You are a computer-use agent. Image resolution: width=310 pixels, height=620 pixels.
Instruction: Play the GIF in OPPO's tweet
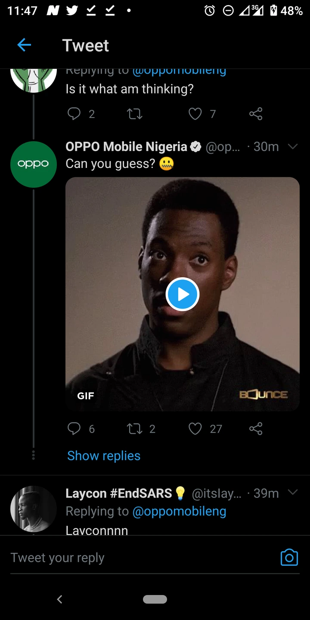click(x=183, y=294)
